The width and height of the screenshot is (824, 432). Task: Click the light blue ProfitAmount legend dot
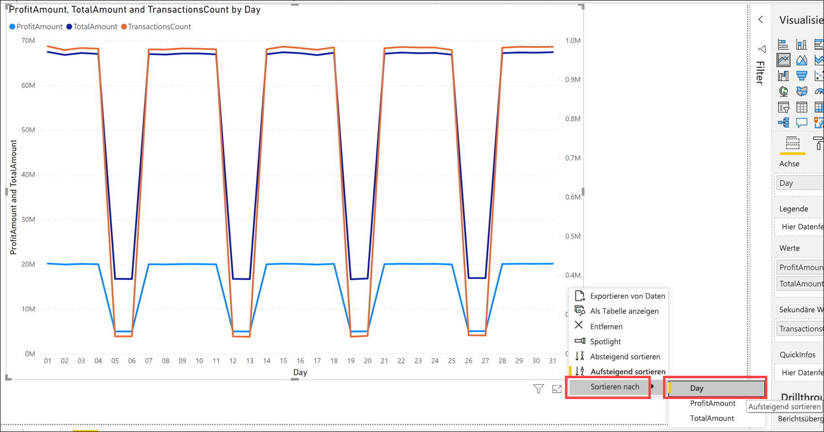click(13, 27)
